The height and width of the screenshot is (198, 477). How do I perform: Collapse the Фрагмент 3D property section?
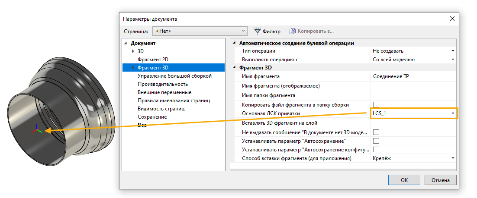click(235, 68)
